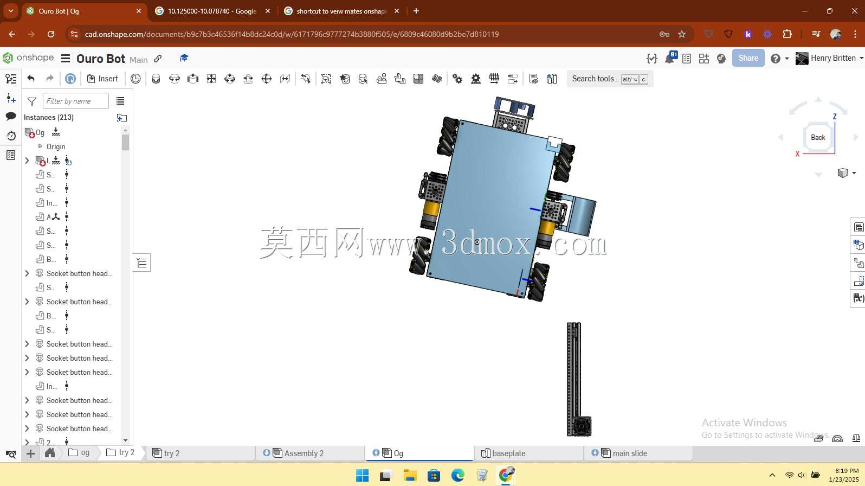Focus the Filter by name field
This screenshot has width=865, height=486.
coord(76,101)
